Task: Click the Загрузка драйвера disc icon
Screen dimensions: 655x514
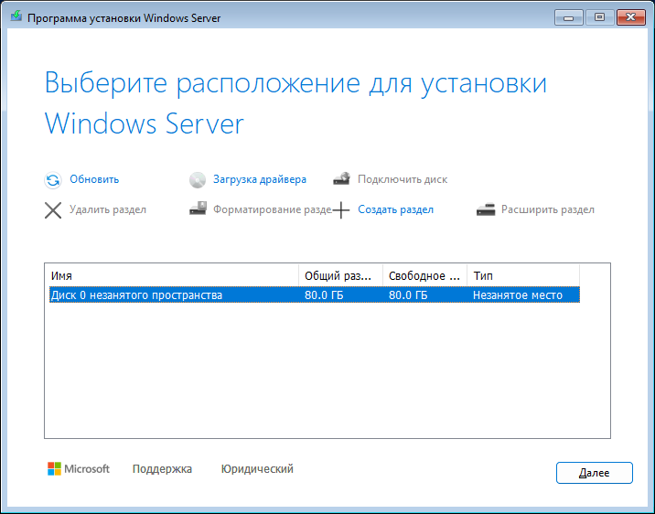Action: (x=198, y=180)
